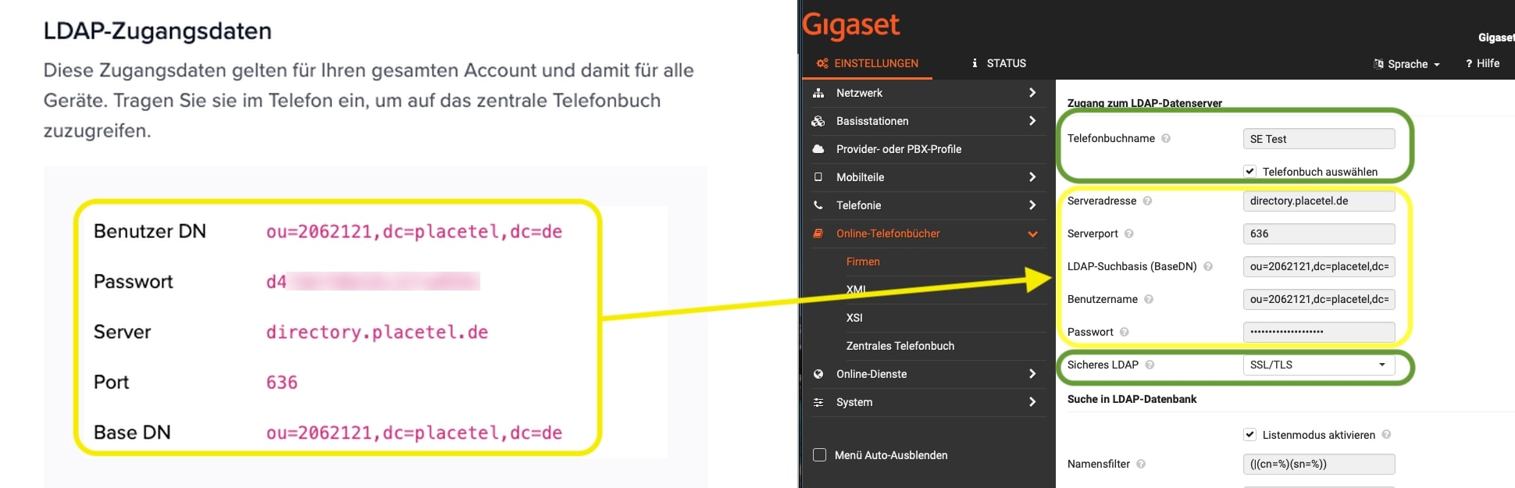Click help icon beside Benutzername
The height and width of the screenshot is (488, 1515).
click(x=1149, y=299)
